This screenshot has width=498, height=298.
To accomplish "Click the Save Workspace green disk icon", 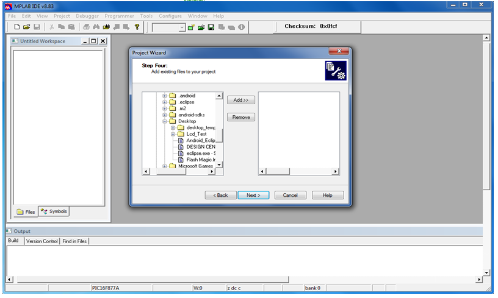I will point(211,27).
